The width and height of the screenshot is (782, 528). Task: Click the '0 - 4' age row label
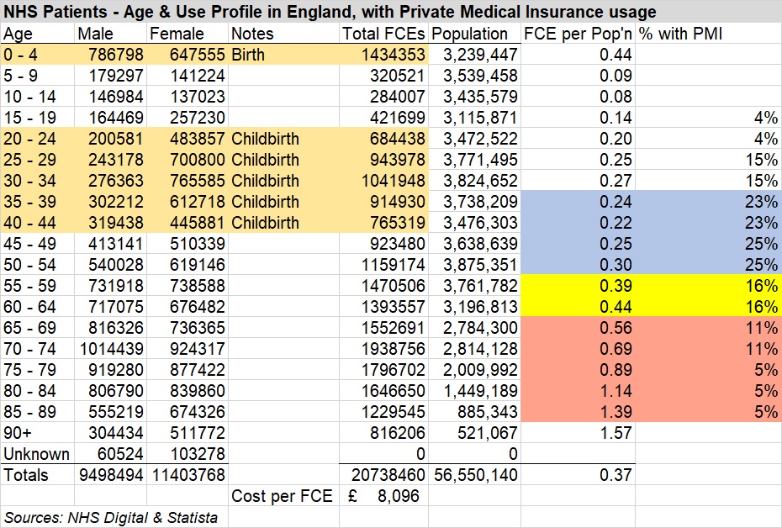point(22,55)
